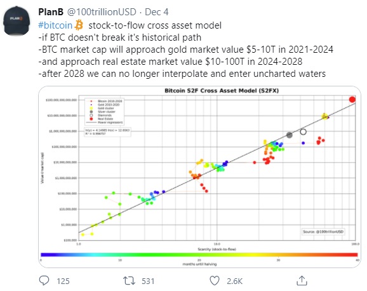Click the 125 replies count

[x=63, y=281]
